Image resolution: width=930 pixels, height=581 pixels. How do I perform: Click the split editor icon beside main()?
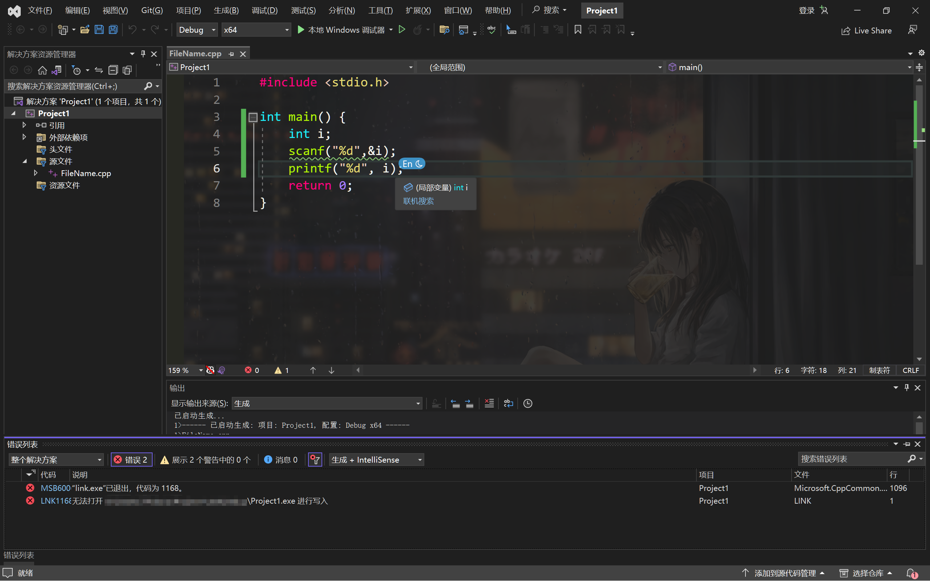coord(919,67)
